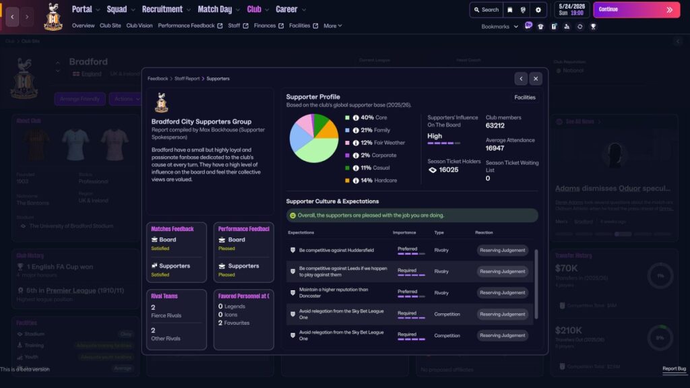Click the bookmark flag icon in the top bar

point(510,10)
